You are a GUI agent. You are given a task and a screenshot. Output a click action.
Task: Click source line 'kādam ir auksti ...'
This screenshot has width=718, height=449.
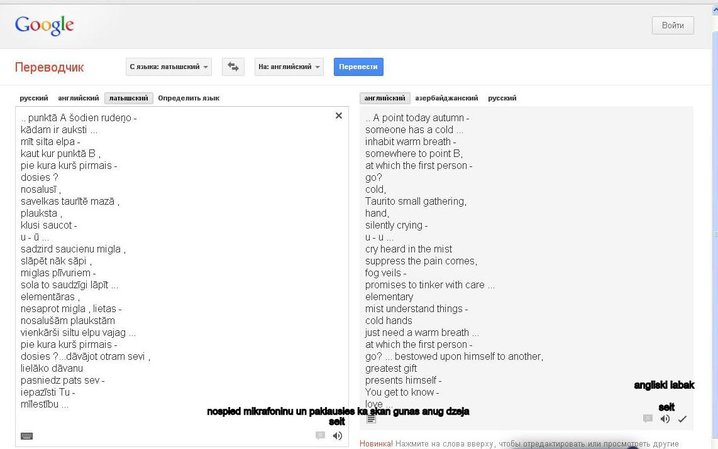(59, 130)
